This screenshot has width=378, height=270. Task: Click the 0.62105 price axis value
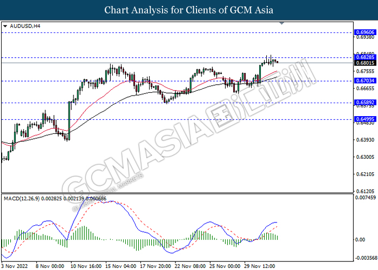366,174
